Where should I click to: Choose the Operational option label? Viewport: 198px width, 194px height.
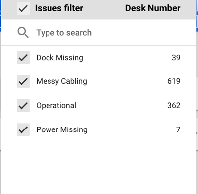tap(56, 106)
